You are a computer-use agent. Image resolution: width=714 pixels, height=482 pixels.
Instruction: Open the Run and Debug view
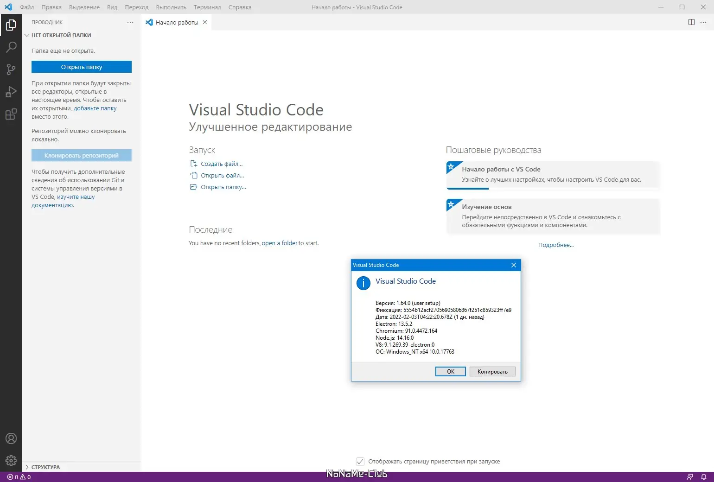[x=11, y=92]
